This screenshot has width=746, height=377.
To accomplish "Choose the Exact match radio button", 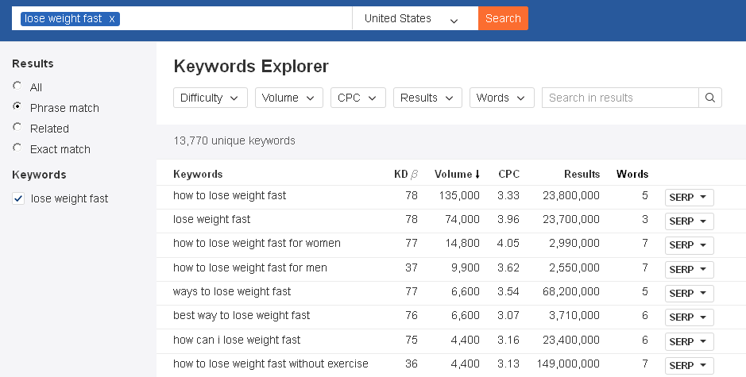I will [x=17, y=148].
